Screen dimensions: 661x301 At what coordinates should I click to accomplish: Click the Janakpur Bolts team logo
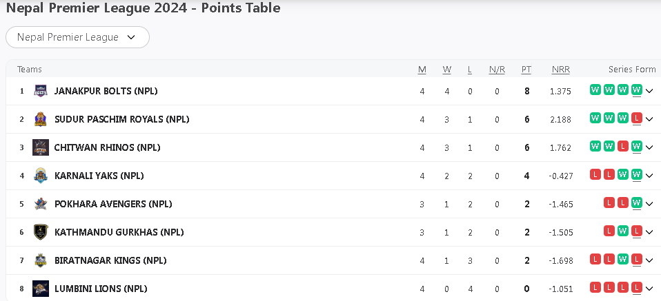point(41,91)
